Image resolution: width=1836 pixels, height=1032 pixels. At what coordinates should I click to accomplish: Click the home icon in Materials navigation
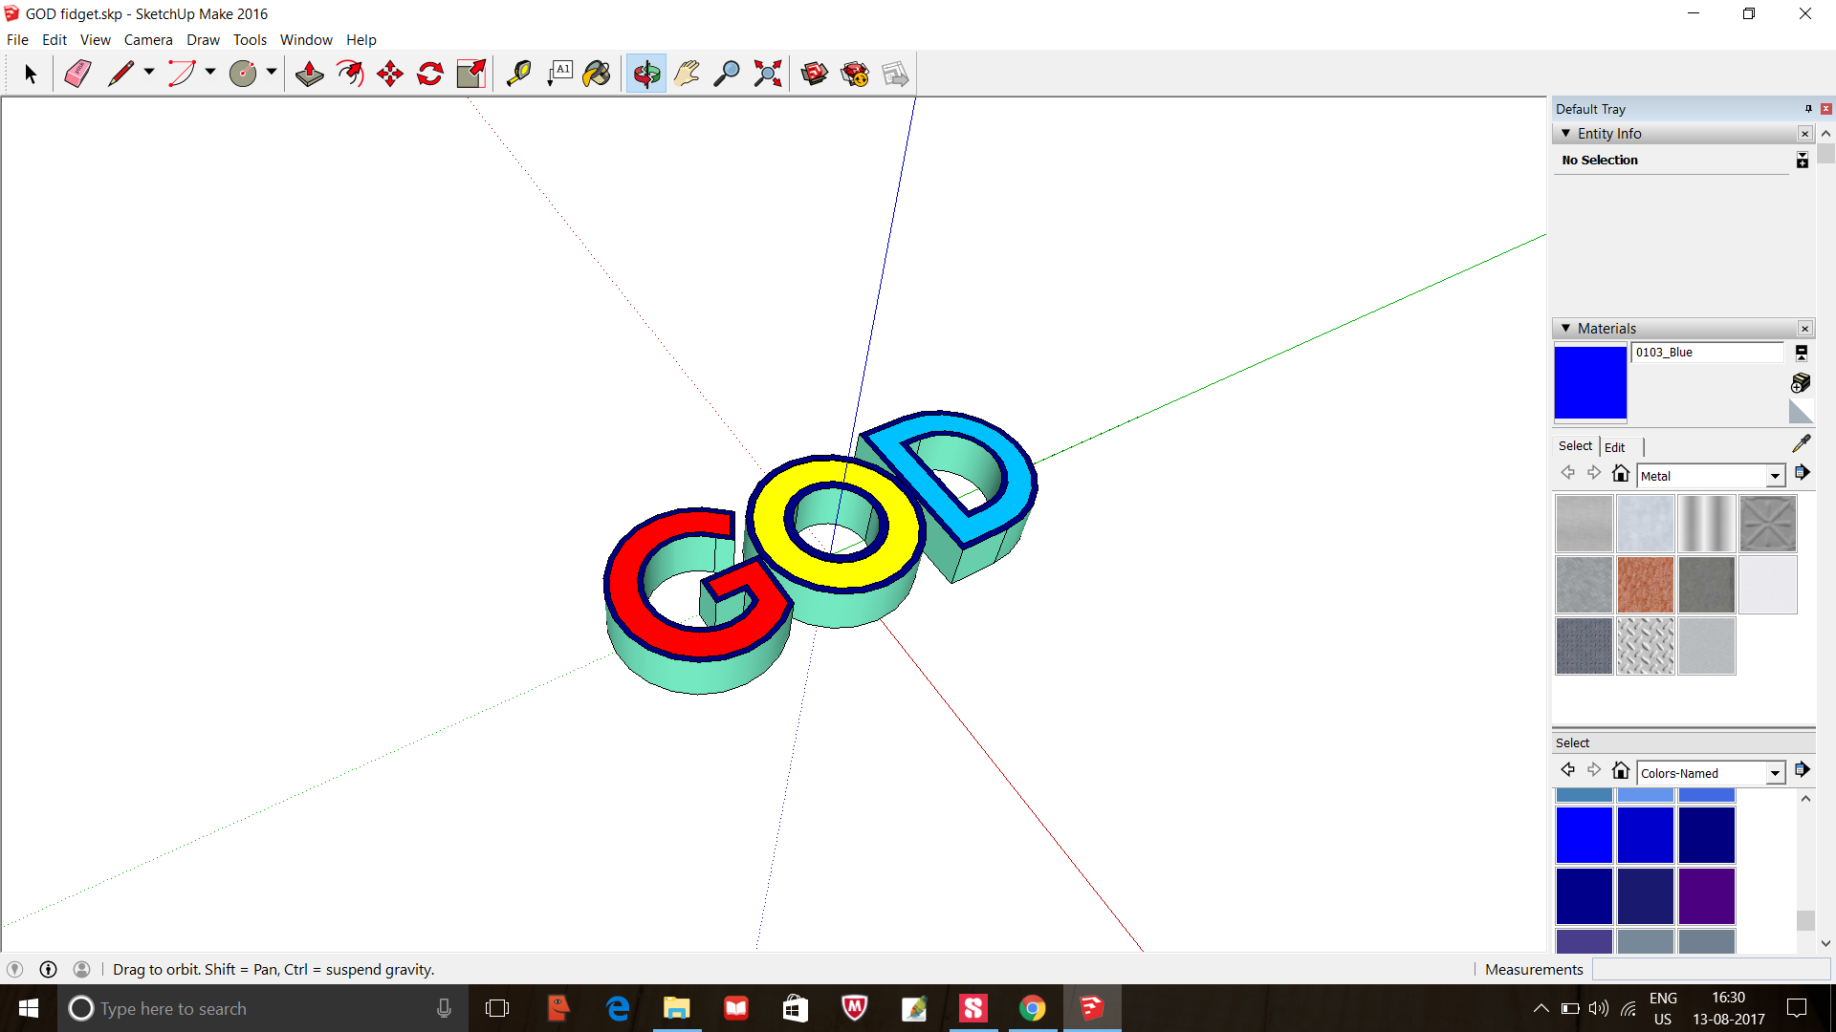[x=1621, y=472]
